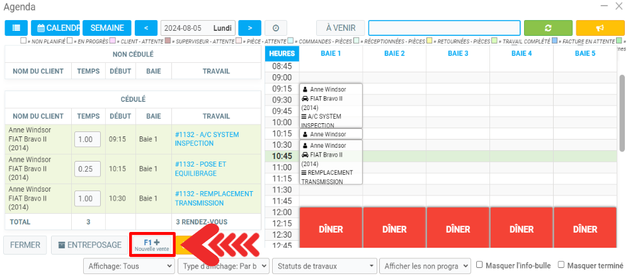Screen dimensions: 628x276
Task: Click the empty search input field
Action: (x=444, y=28)
